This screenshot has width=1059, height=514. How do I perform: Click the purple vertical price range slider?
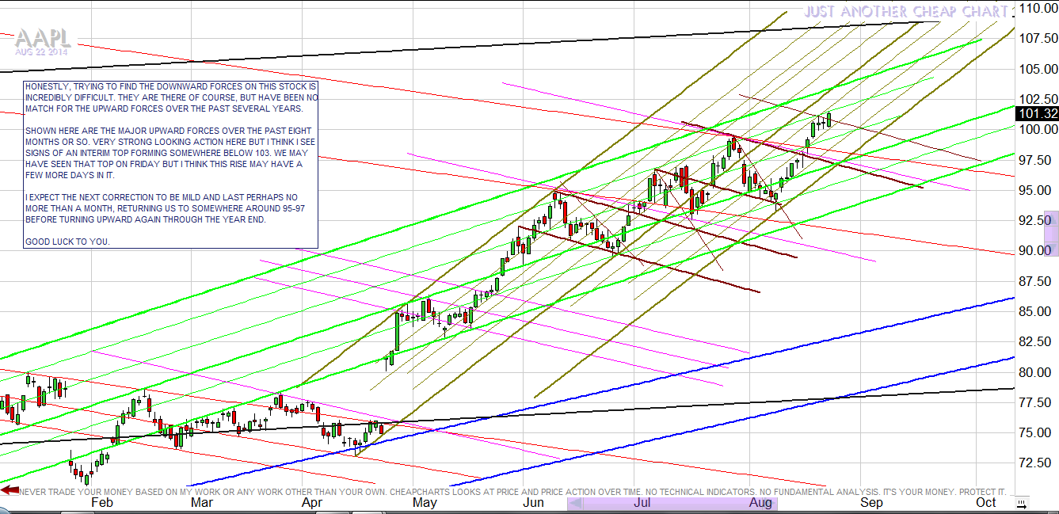(1051, 234)
